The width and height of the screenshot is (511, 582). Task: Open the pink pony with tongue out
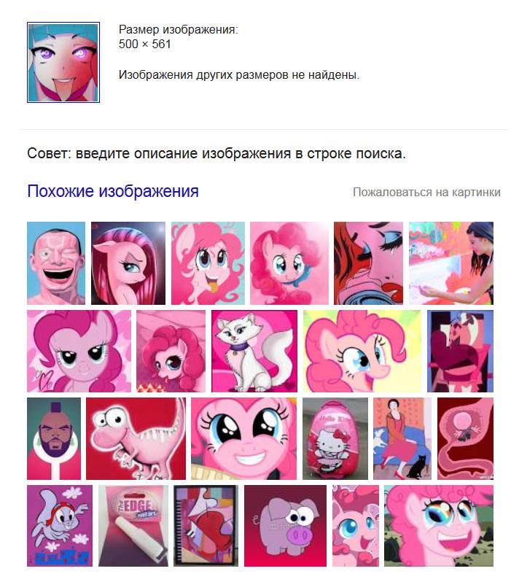pos(208,263)
